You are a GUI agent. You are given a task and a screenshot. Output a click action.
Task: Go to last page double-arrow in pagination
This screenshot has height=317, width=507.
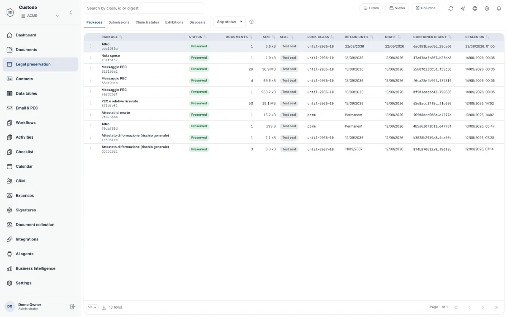tap(496, 307)
